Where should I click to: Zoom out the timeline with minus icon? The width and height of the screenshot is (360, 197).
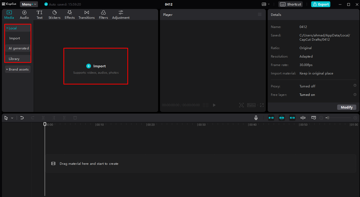coord(321,118)
